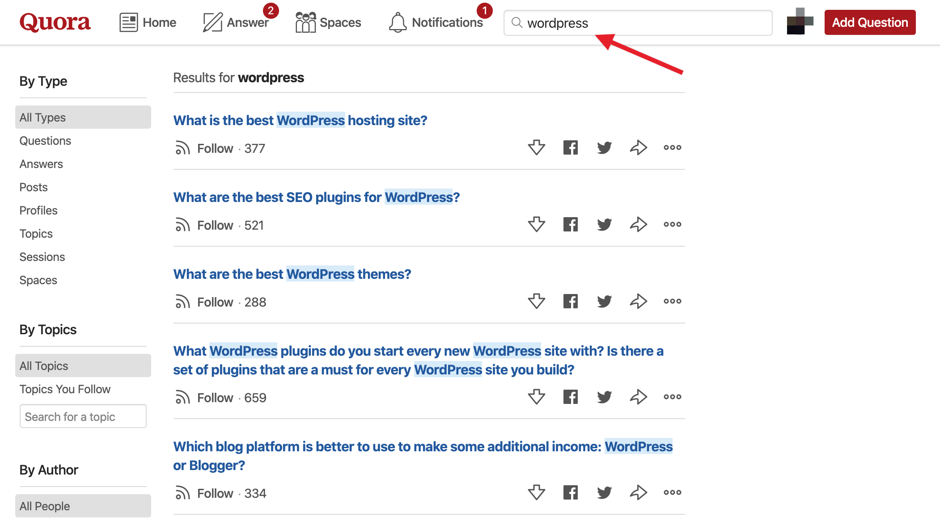Filter results by Profiles type

[x=38, y=210]
